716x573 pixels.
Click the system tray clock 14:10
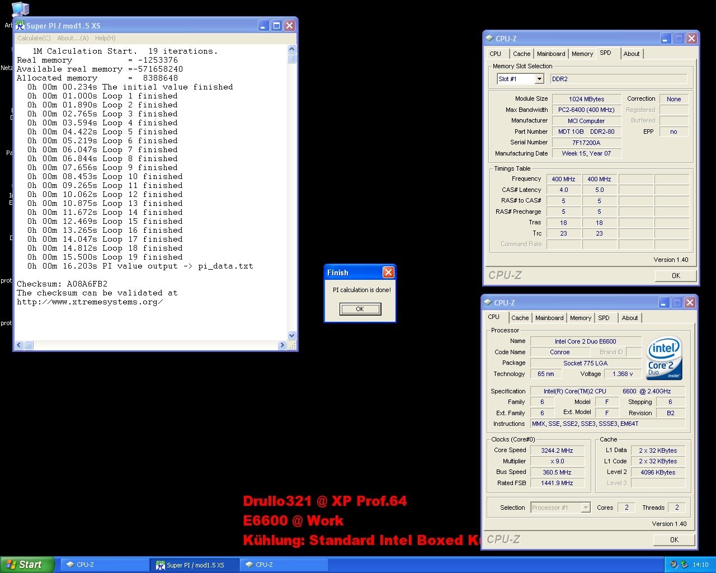[x=700, y=565]
